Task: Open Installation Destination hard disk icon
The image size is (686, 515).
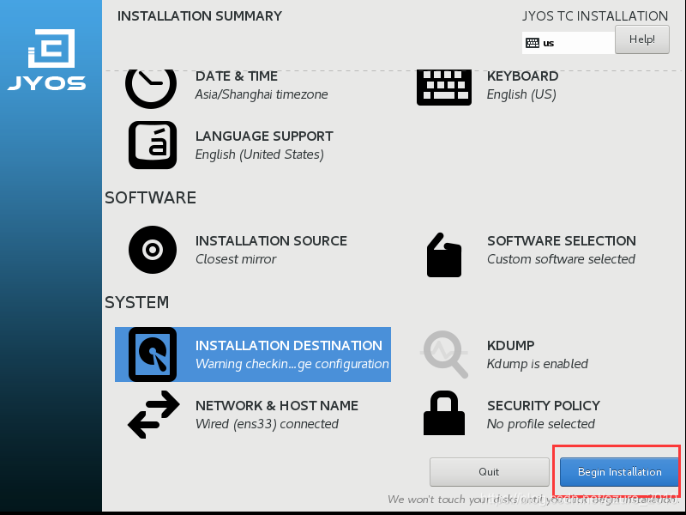Action: pos(153,354)
